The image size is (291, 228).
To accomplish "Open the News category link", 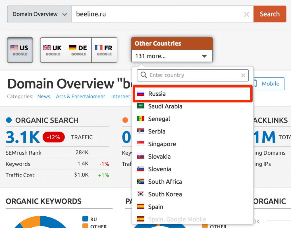I will point(43,96).
